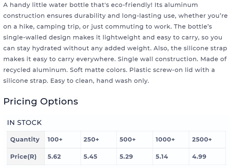Click the phrase 'hand wash only'
Viewport: 232px width, 168px height.
point(122,81)
